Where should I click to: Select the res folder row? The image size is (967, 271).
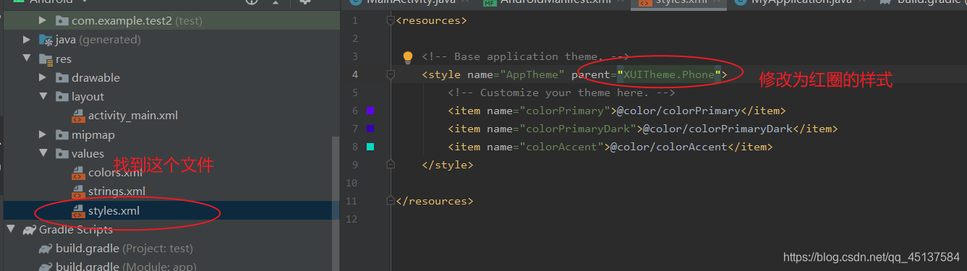pyautogui.click(x=169, y=59)
